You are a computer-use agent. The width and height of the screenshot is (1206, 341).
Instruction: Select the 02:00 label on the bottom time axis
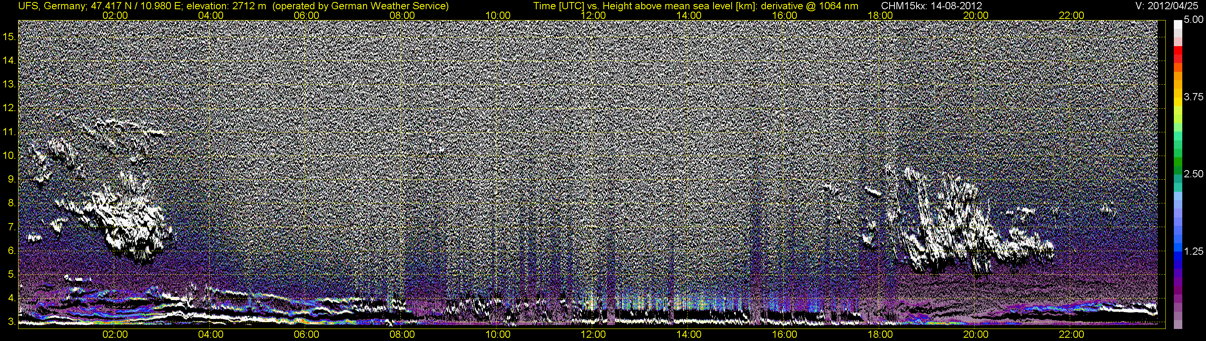[x=115, y=335]
